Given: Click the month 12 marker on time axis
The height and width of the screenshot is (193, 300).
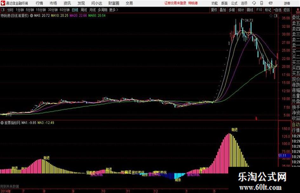Looking at the screenshot, I should pos(156,191).
